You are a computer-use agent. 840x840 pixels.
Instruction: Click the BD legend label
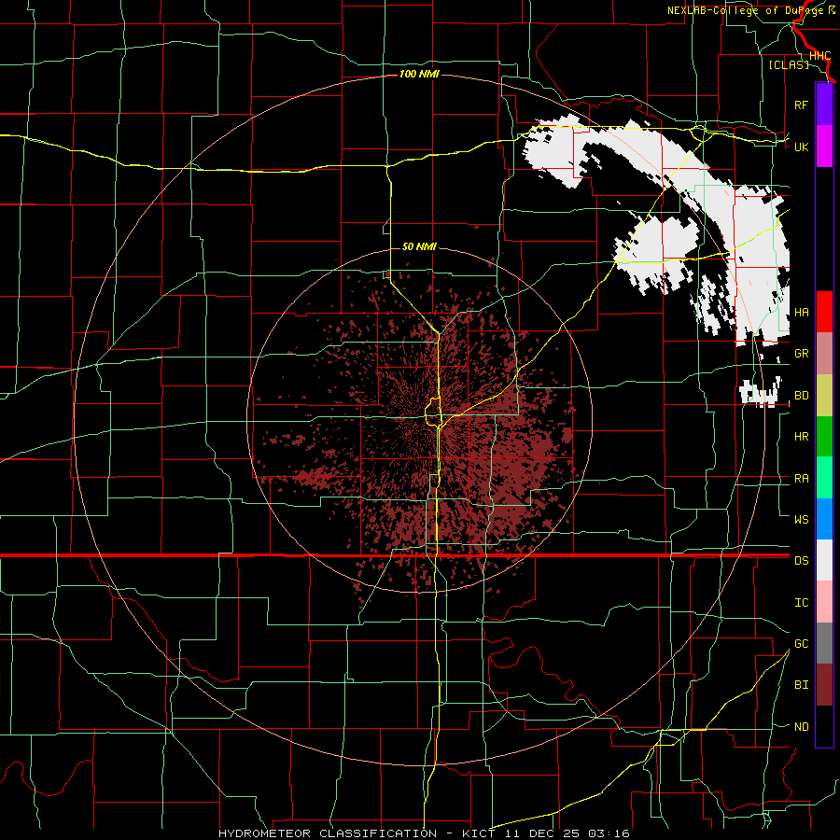[801, 396]
